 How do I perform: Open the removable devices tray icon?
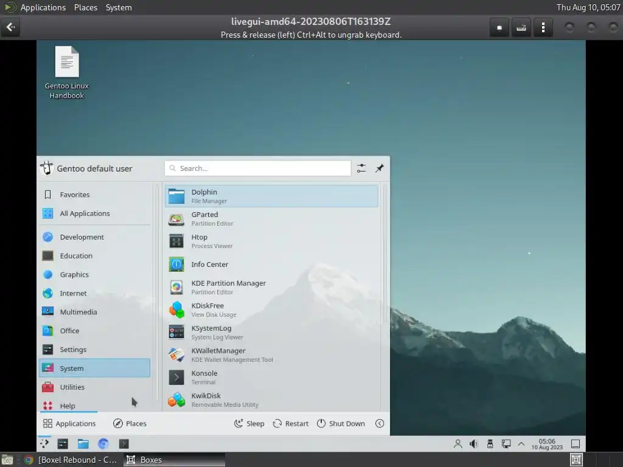tap(490, 443)
